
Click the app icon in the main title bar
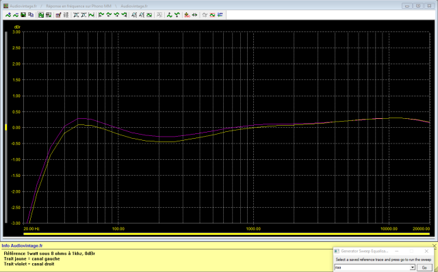[5, 6]
